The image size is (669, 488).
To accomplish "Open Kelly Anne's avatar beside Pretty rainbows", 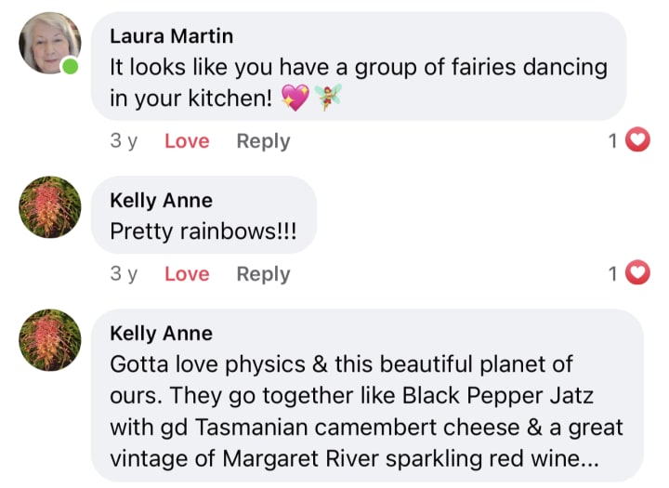I will click(50, 207).
